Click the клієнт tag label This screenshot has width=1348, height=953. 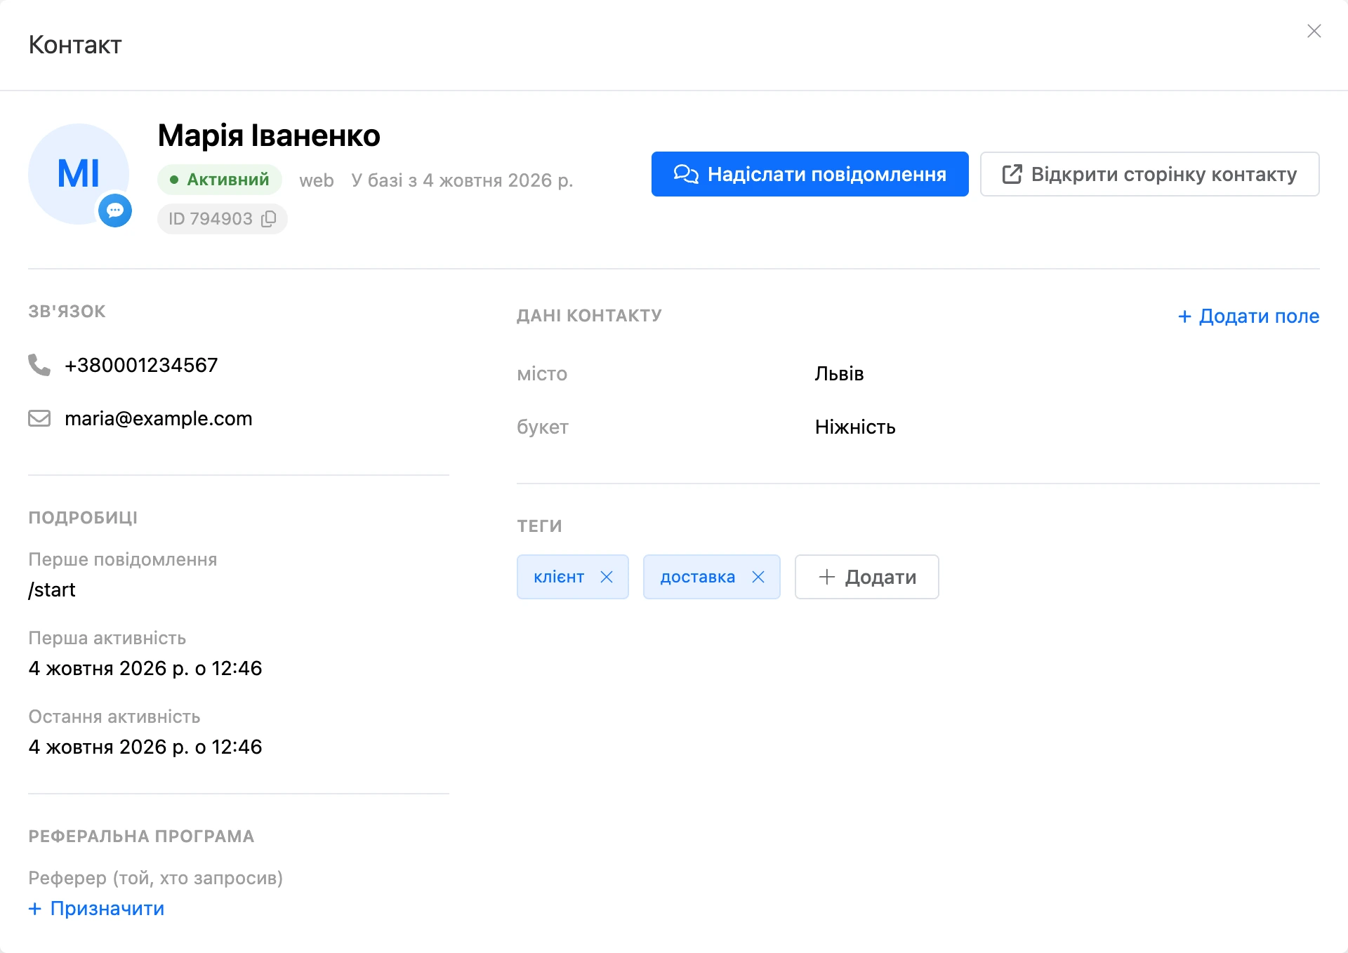[x=559, y=577]
